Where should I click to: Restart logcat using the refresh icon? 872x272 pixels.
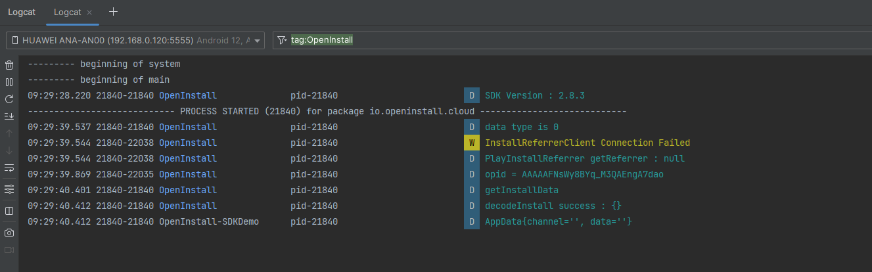click(x=9, y=99)
